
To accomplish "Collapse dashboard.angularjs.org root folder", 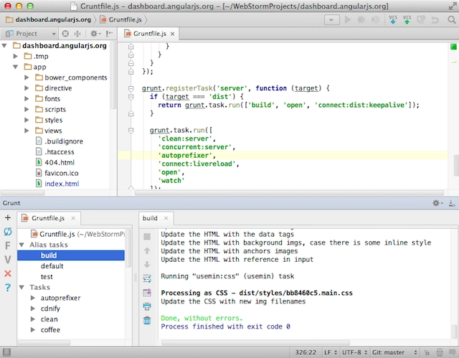I will [x=4, y=46].
